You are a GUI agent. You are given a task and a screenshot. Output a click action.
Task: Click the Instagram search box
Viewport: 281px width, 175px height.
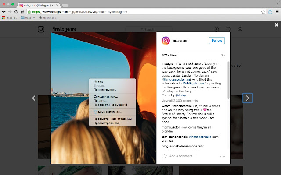coord(149,29)
